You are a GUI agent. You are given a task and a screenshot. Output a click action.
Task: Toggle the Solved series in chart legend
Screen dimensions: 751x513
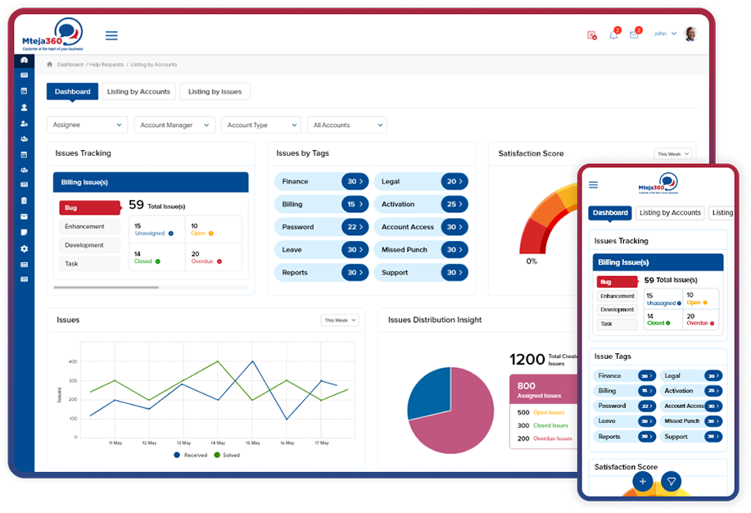point(228,455)
